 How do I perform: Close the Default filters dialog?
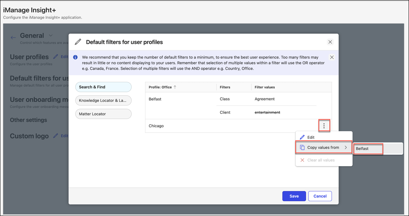330,42
